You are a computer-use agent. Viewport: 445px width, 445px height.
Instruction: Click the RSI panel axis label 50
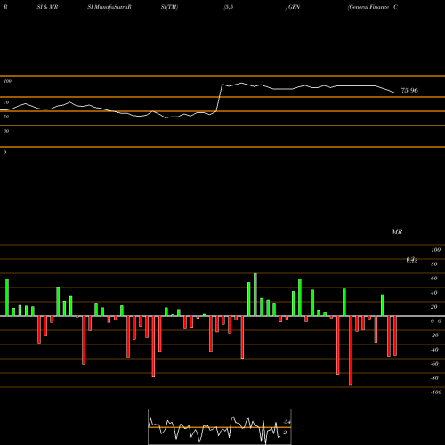click(6, 117)
